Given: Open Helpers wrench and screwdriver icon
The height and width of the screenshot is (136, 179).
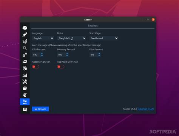Looking at the screenshot, I should click(25, 82).
